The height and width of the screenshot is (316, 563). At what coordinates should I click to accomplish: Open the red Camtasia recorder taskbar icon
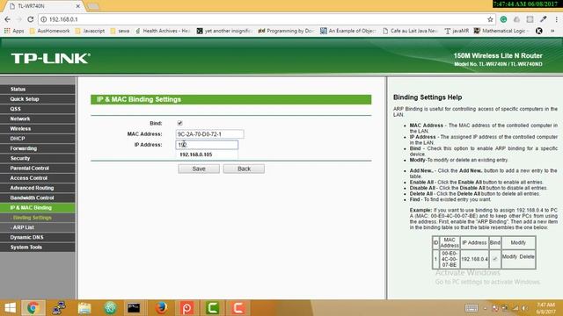pos(238,308)
